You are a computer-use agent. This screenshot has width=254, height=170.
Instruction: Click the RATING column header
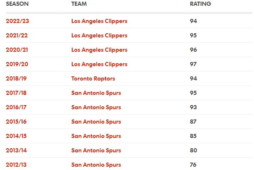[x=200, y=4]
